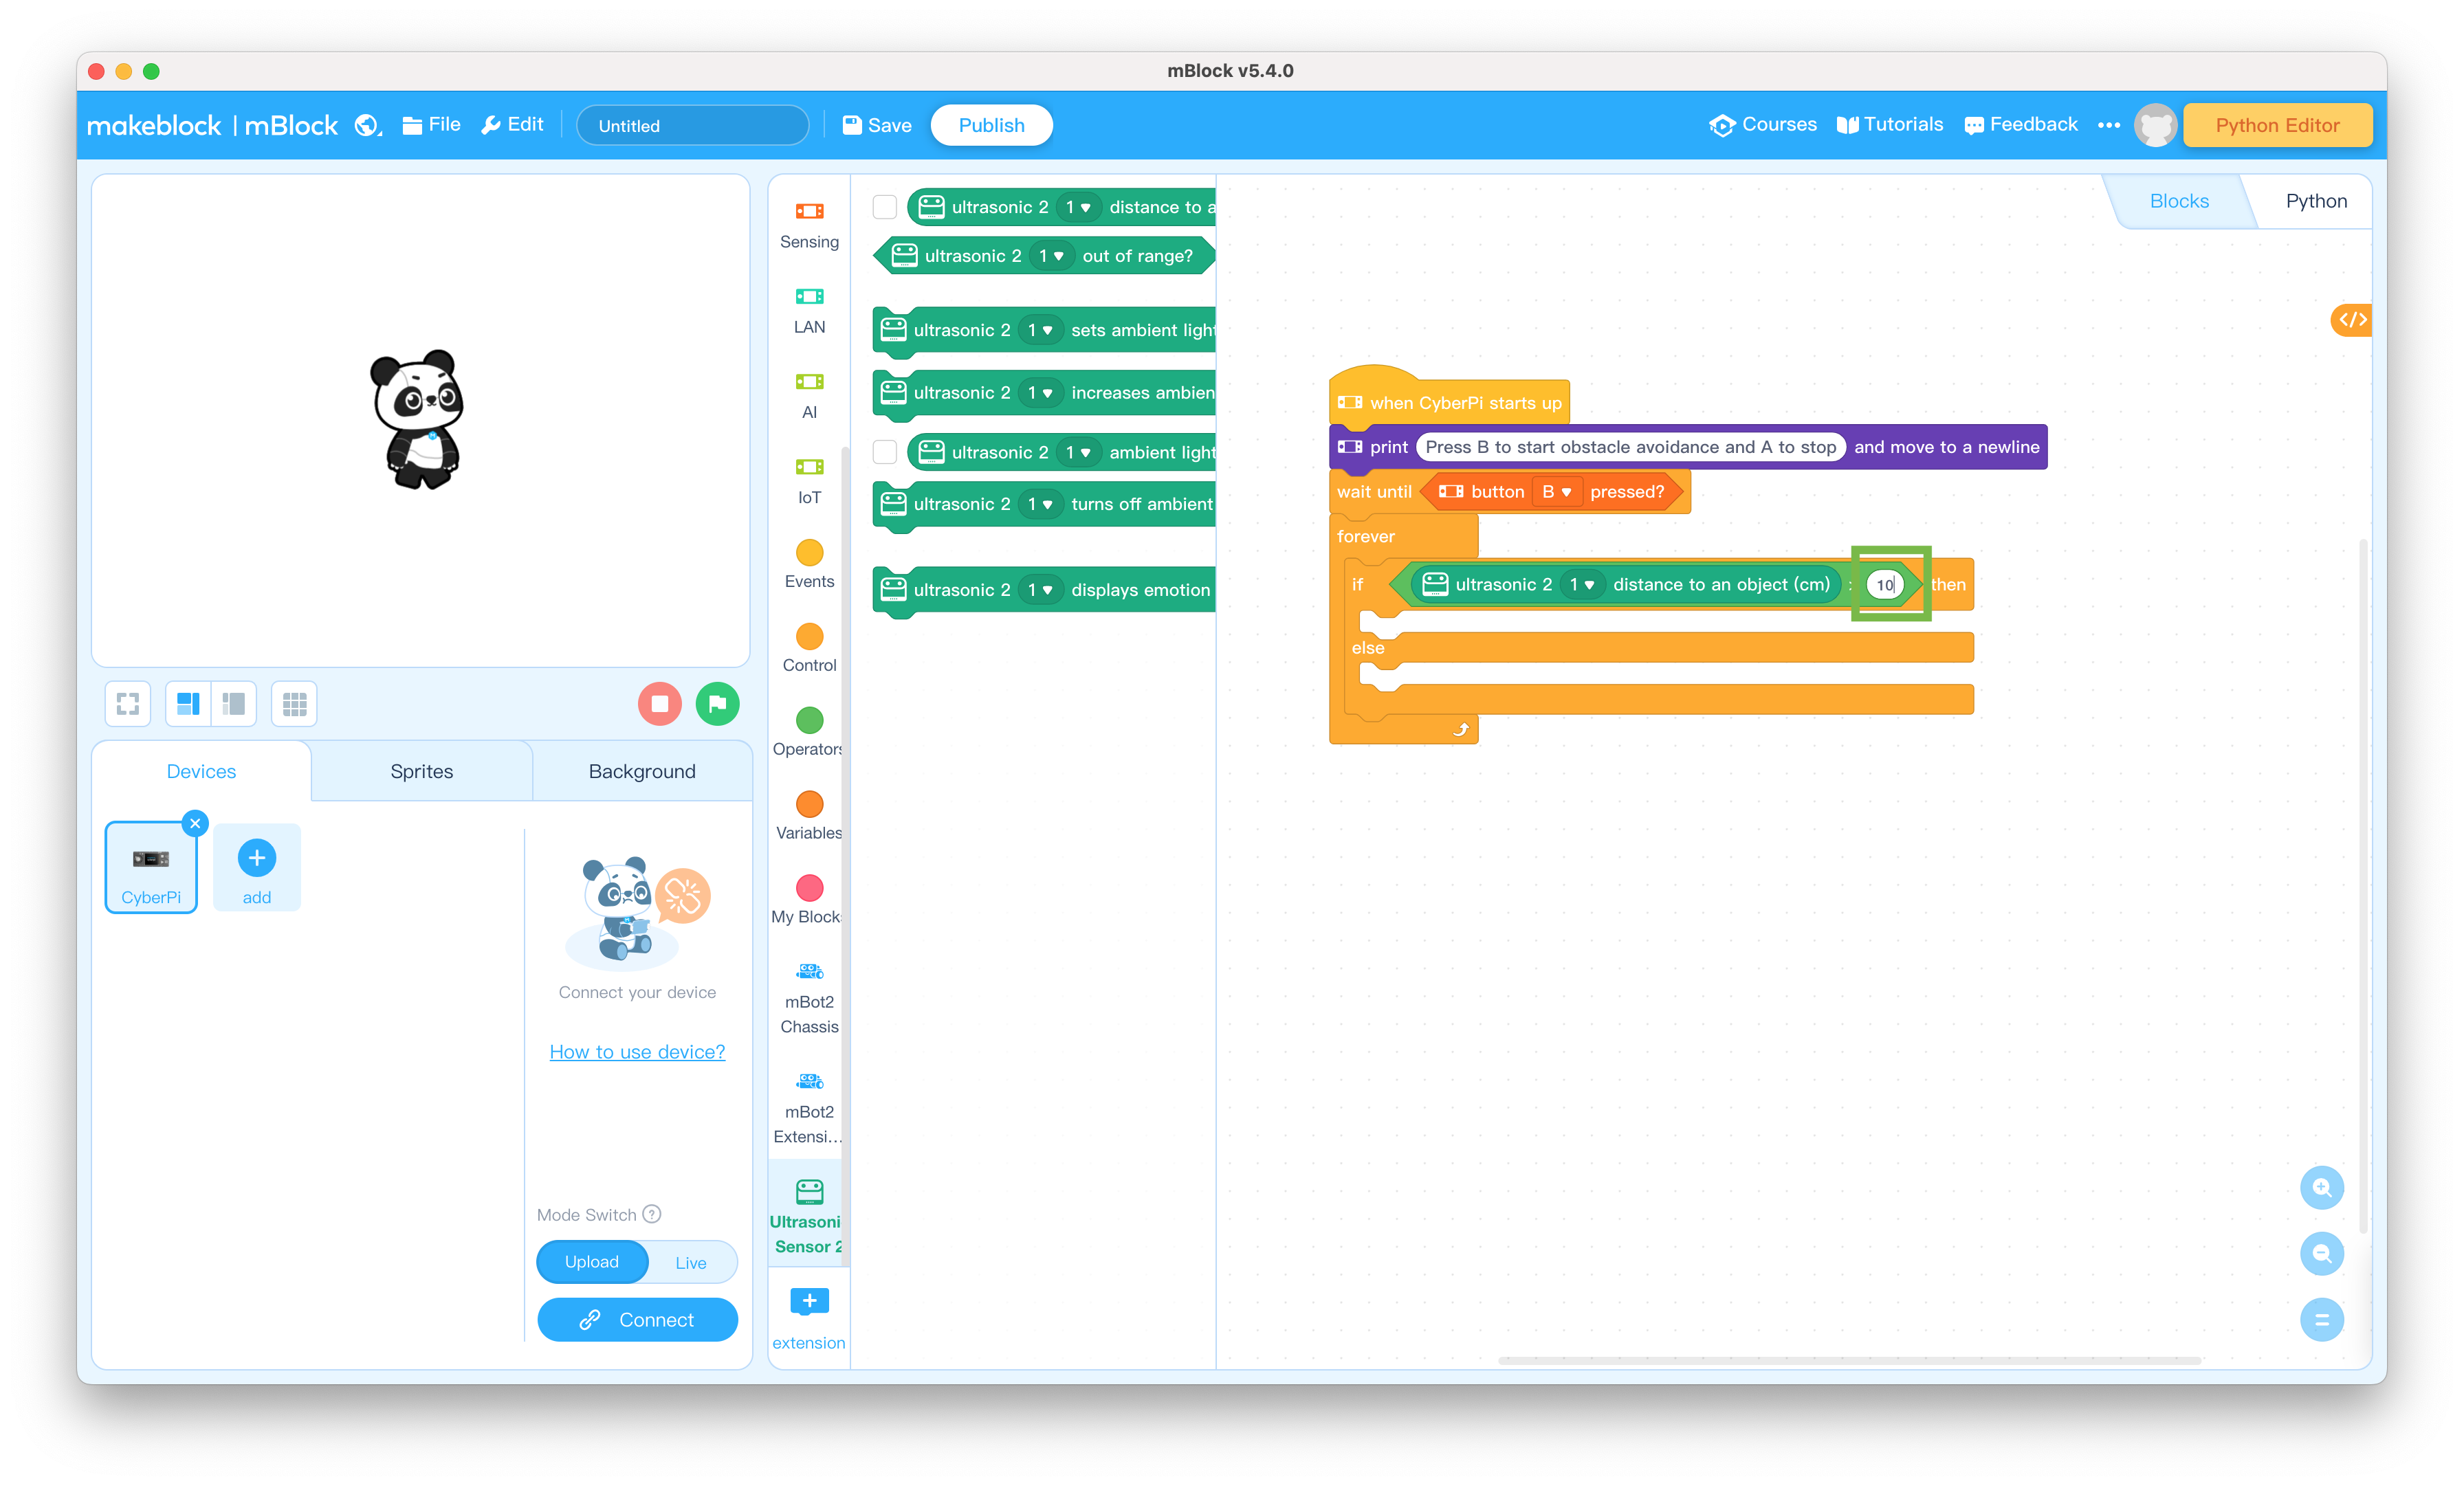
Task: Open the LAN block category
Action: click(x=809, y=310)
